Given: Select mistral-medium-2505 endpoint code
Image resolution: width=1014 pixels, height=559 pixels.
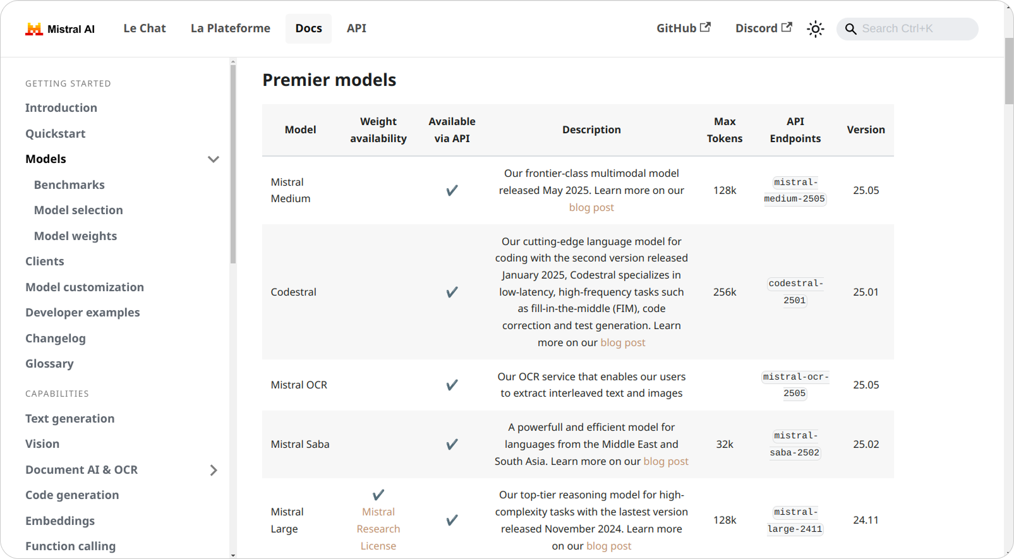Looking at the screenshot, I should click(x=795, y=190).
